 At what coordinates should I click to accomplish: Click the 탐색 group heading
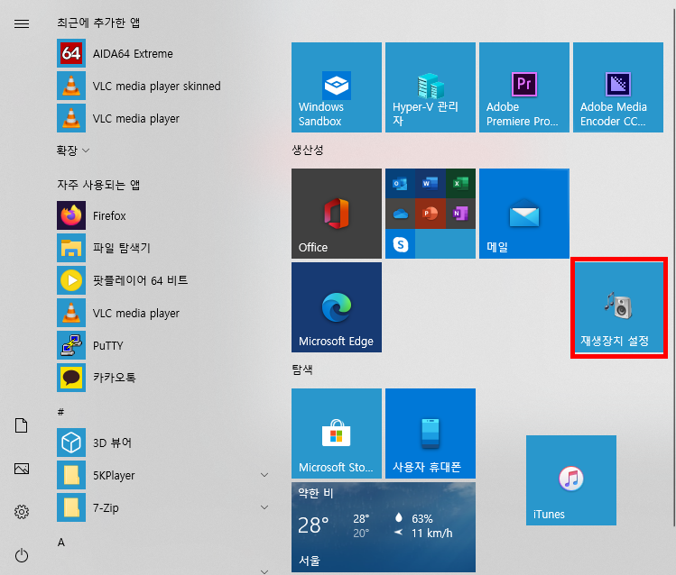pos(302,370)
